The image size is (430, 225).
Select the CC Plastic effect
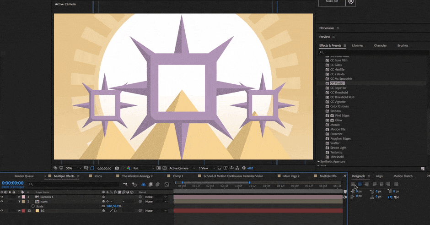337,83
